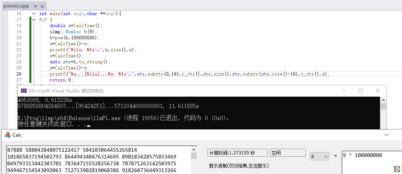The height and width of the screenshot is (174, 402).
Task: Minimize the Calc window
Action: pos(387,135)
